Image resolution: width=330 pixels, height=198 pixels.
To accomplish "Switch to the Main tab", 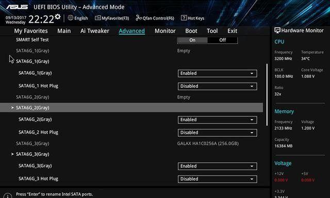I will [64, 31].
